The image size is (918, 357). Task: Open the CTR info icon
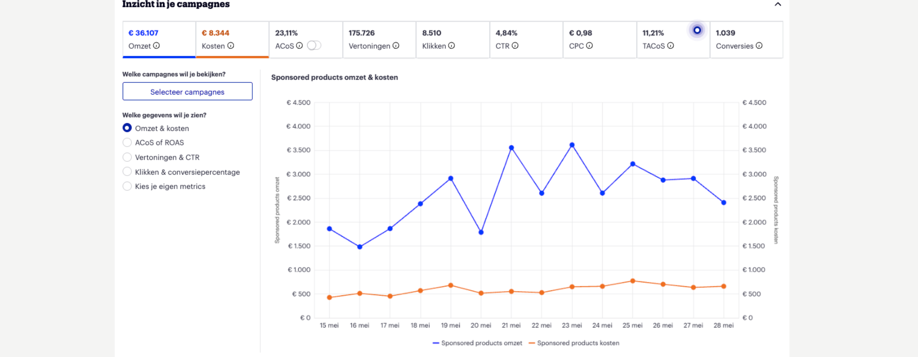click(x=516, y=46)
